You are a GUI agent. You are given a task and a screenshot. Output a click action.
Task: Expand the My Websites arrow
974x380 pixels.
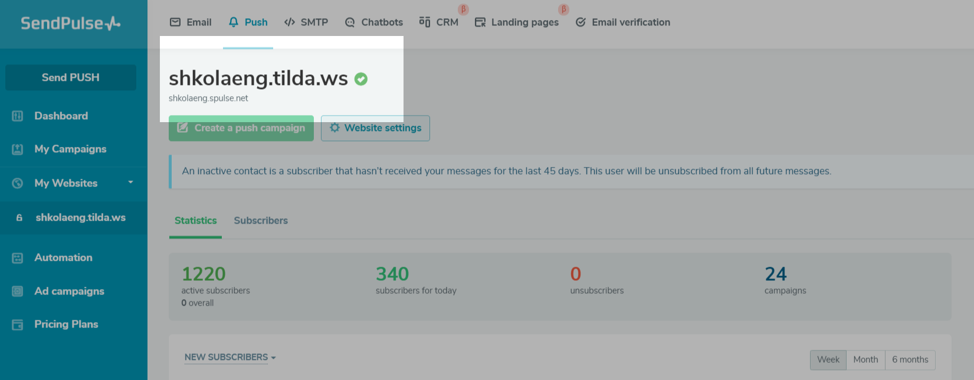[131, 182]
